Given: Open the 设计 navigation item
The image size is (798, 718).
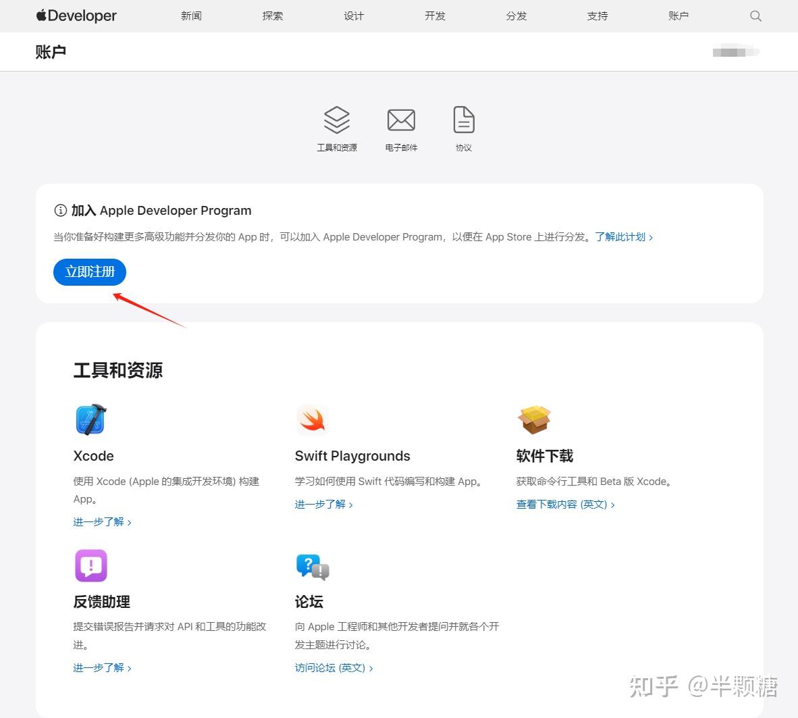Looking at the screenshot, I should [x=354, y=16].
